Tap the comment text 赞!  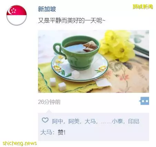point(61,132)
